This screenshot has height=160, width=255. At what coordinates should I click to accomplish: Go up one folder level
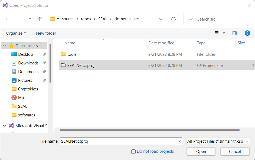(40, 19)
